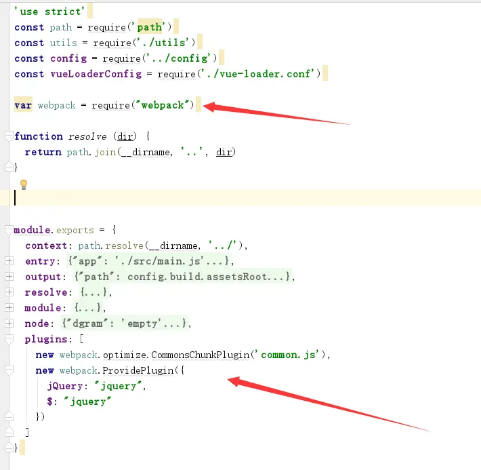Click the var keyword
The width and height of the screenshot is (481, 470).
pyautogui.click(x=23, y=105)
